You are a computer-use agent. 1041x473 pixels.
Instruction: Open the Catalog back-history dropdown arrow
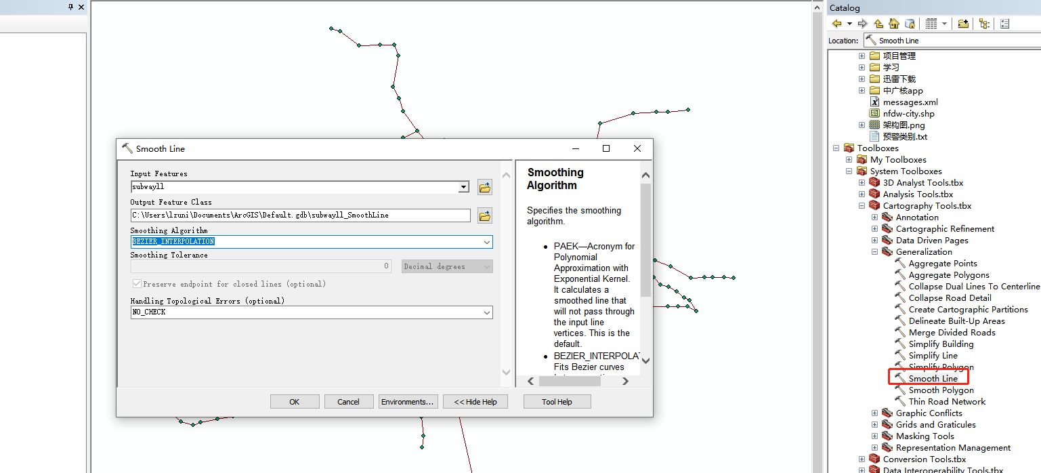[849, 24]
